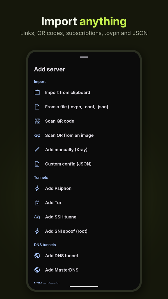Click the Add server heading
The height and width of the screenshot is (299, 168).
[x=50, y=69]
